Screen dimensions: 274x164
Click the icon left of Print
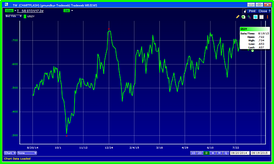pyautogui.click(x=245, y=11)
